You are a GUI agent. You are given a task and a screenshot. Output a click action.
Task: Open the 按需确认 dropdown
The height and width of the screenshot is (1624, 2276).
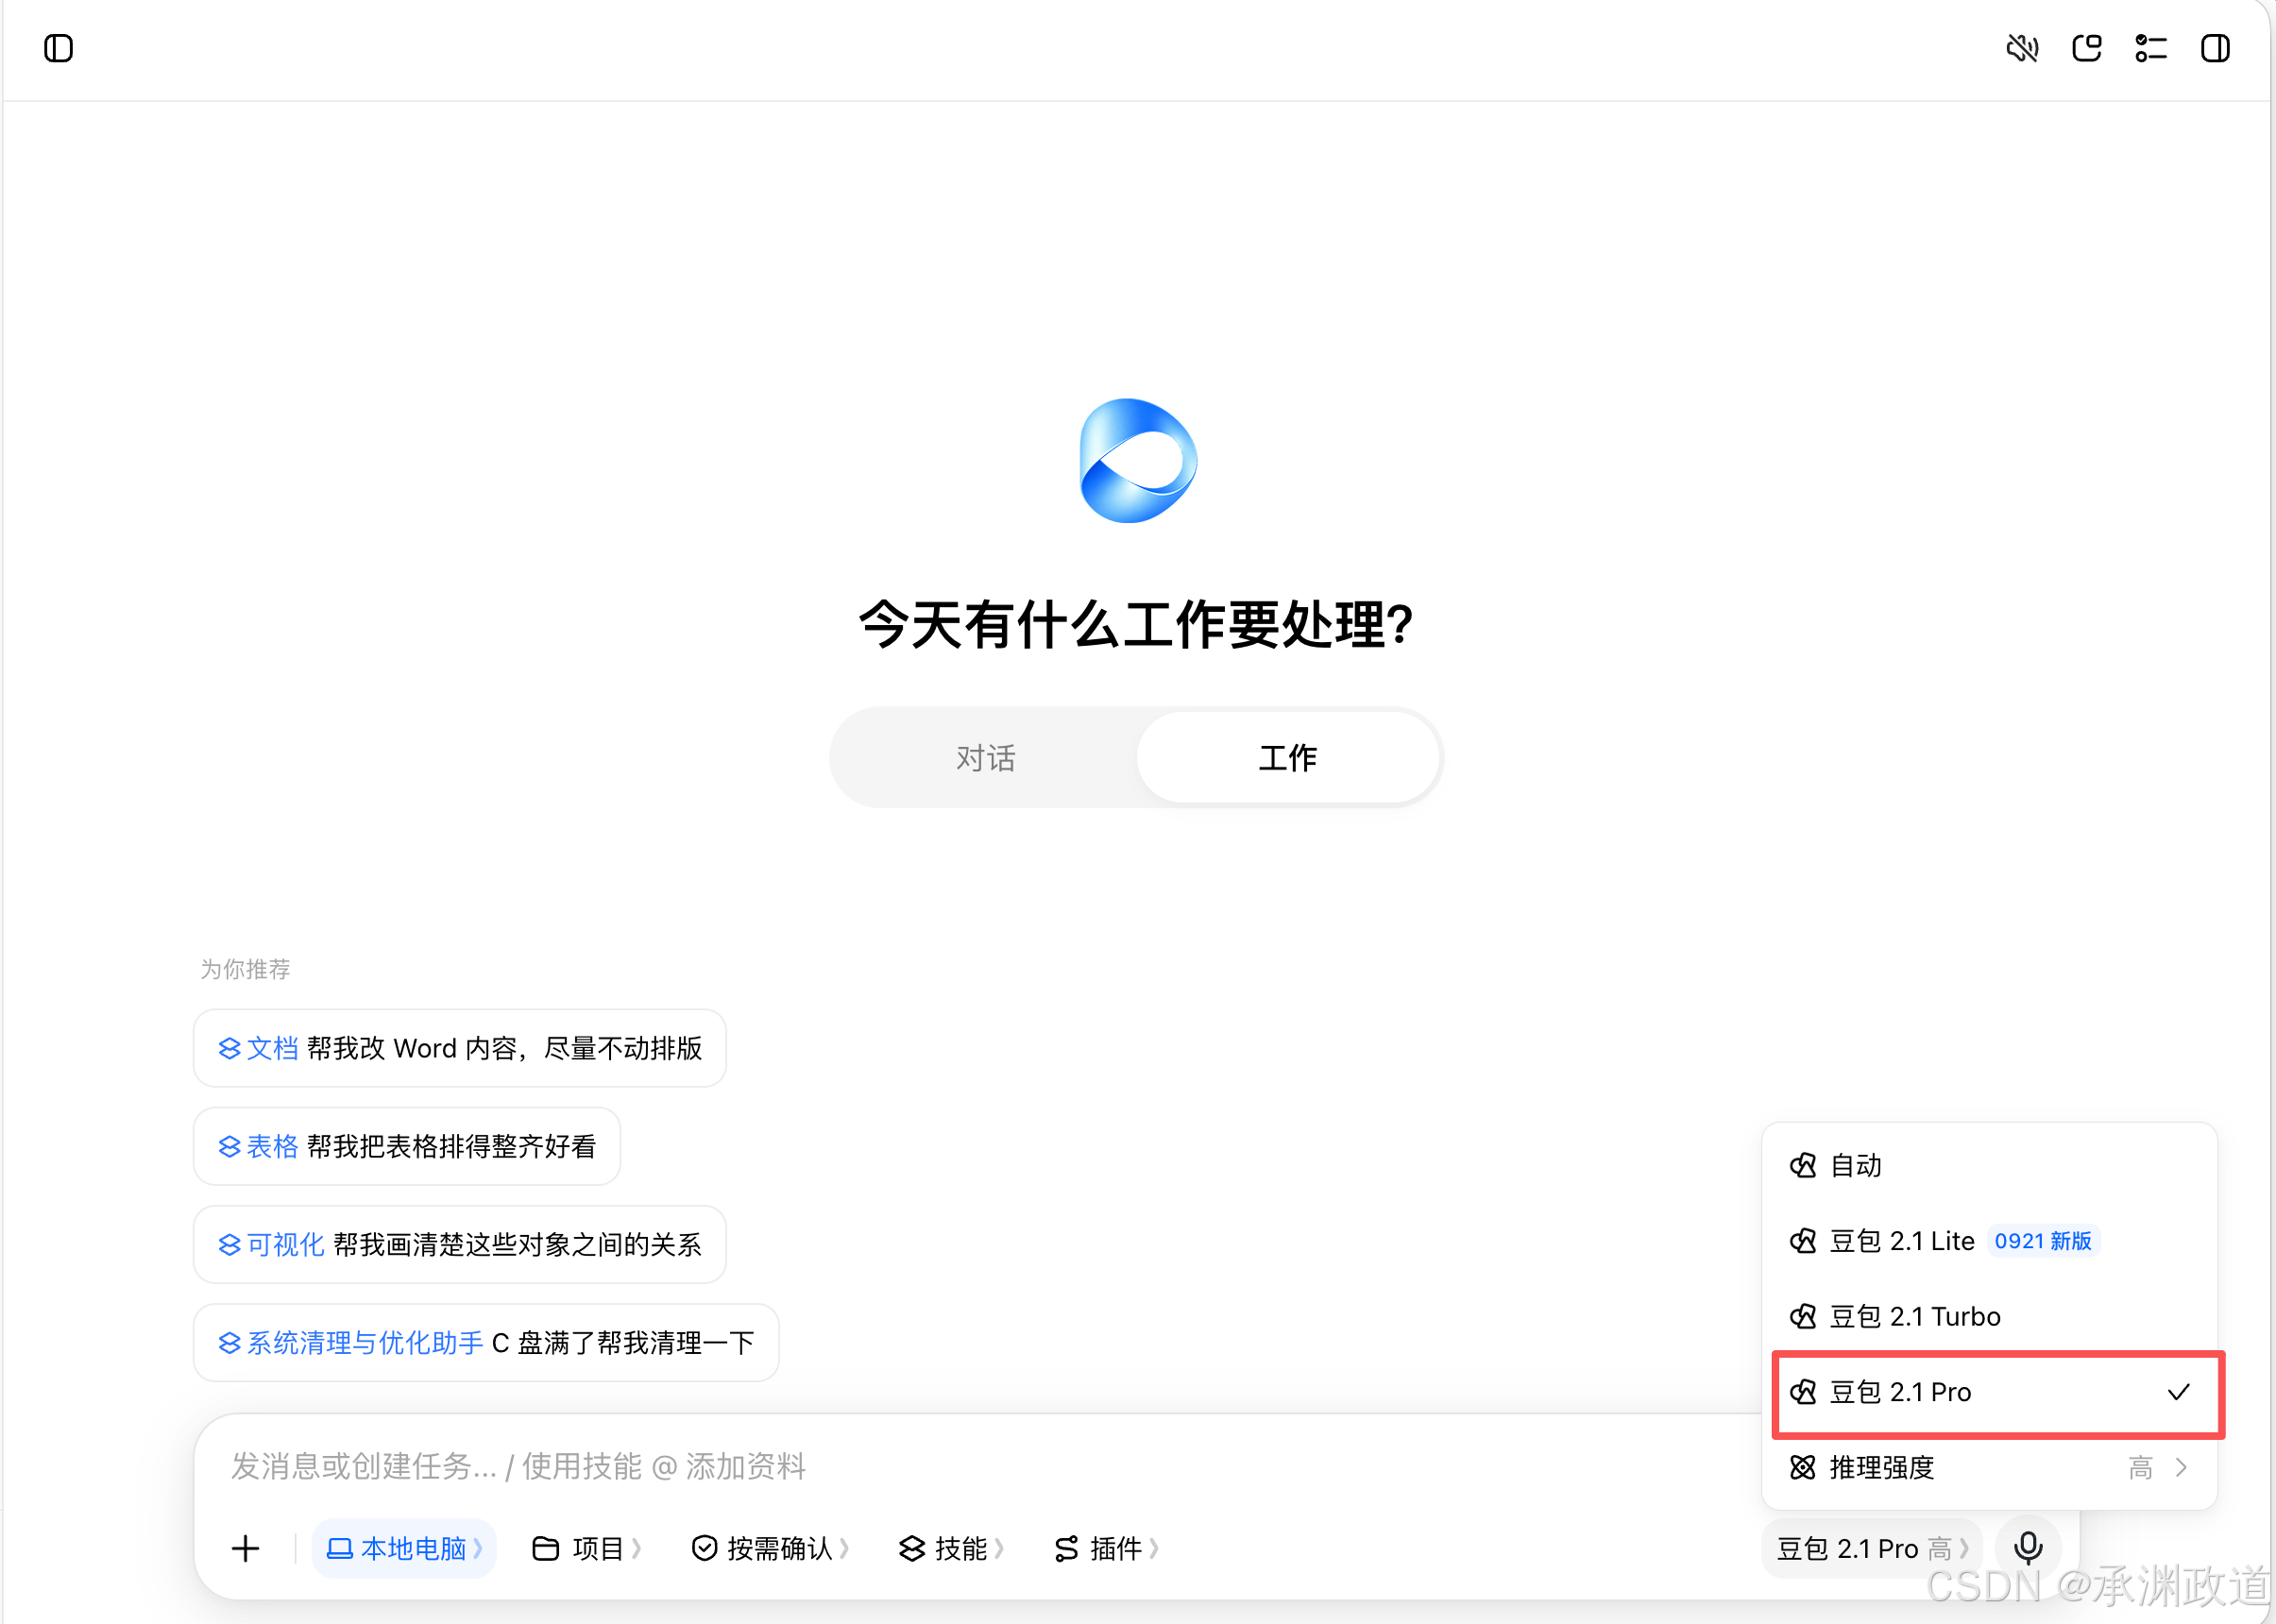[x=770, y=1548]
